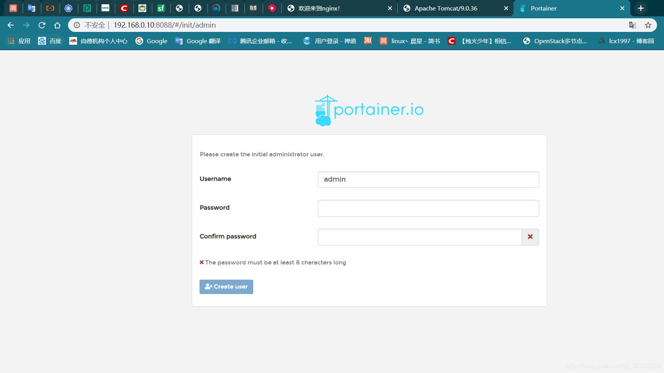Reload the current page
Screen dimensions: 664x373
tap(42, 25)
